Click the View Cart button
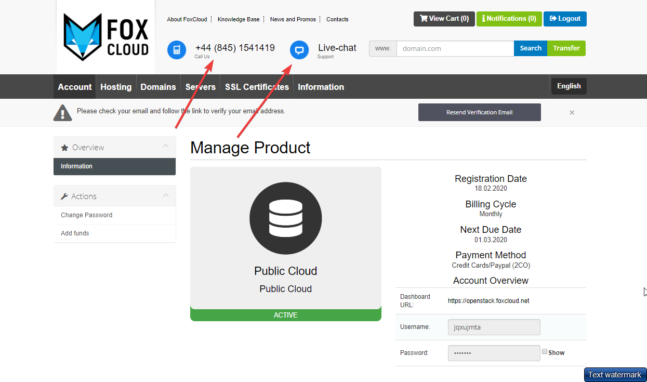The width and height of the screenshot is (647, 382). tap(444, 19)
